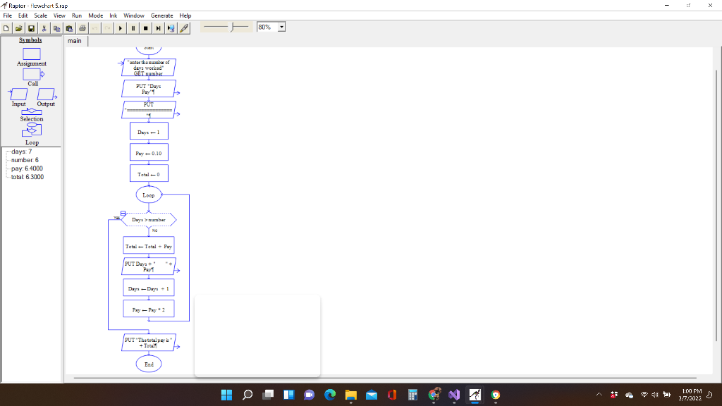Switch to the main tab
The height and width of the screenshot is (406, 722).
coord(74,41)
